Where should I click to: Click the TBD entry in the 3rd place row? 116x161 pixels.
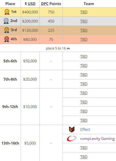point(84,30)
